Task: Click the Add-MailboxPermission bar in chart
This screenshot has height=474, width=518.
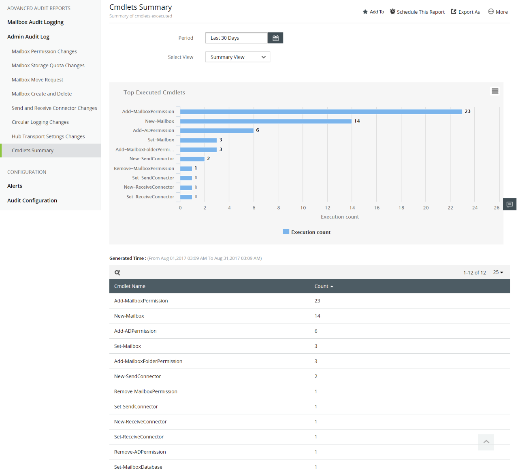Action: point(321,111)
